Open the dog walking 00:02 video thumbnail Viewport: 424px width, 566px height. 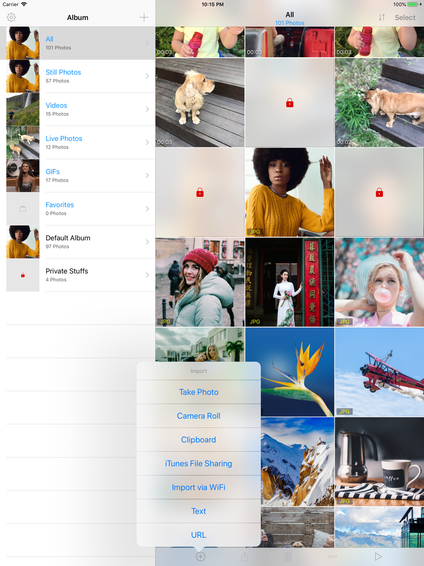[379, 103]
